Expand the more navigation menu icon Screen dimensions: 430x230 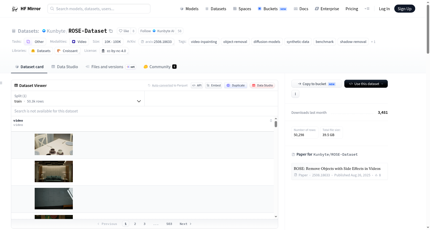pyautogui.click(x=367, y=9)
